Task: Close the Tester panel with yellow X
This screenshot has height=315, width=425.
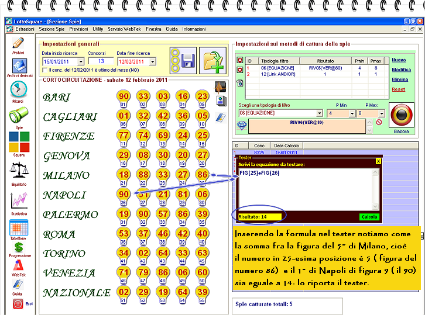Action: 378,161
